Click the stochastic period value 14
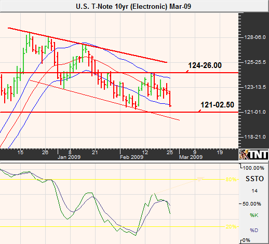The height and width of the screenshot is (244, 269). pyautogui.click(x=254, y=191)
